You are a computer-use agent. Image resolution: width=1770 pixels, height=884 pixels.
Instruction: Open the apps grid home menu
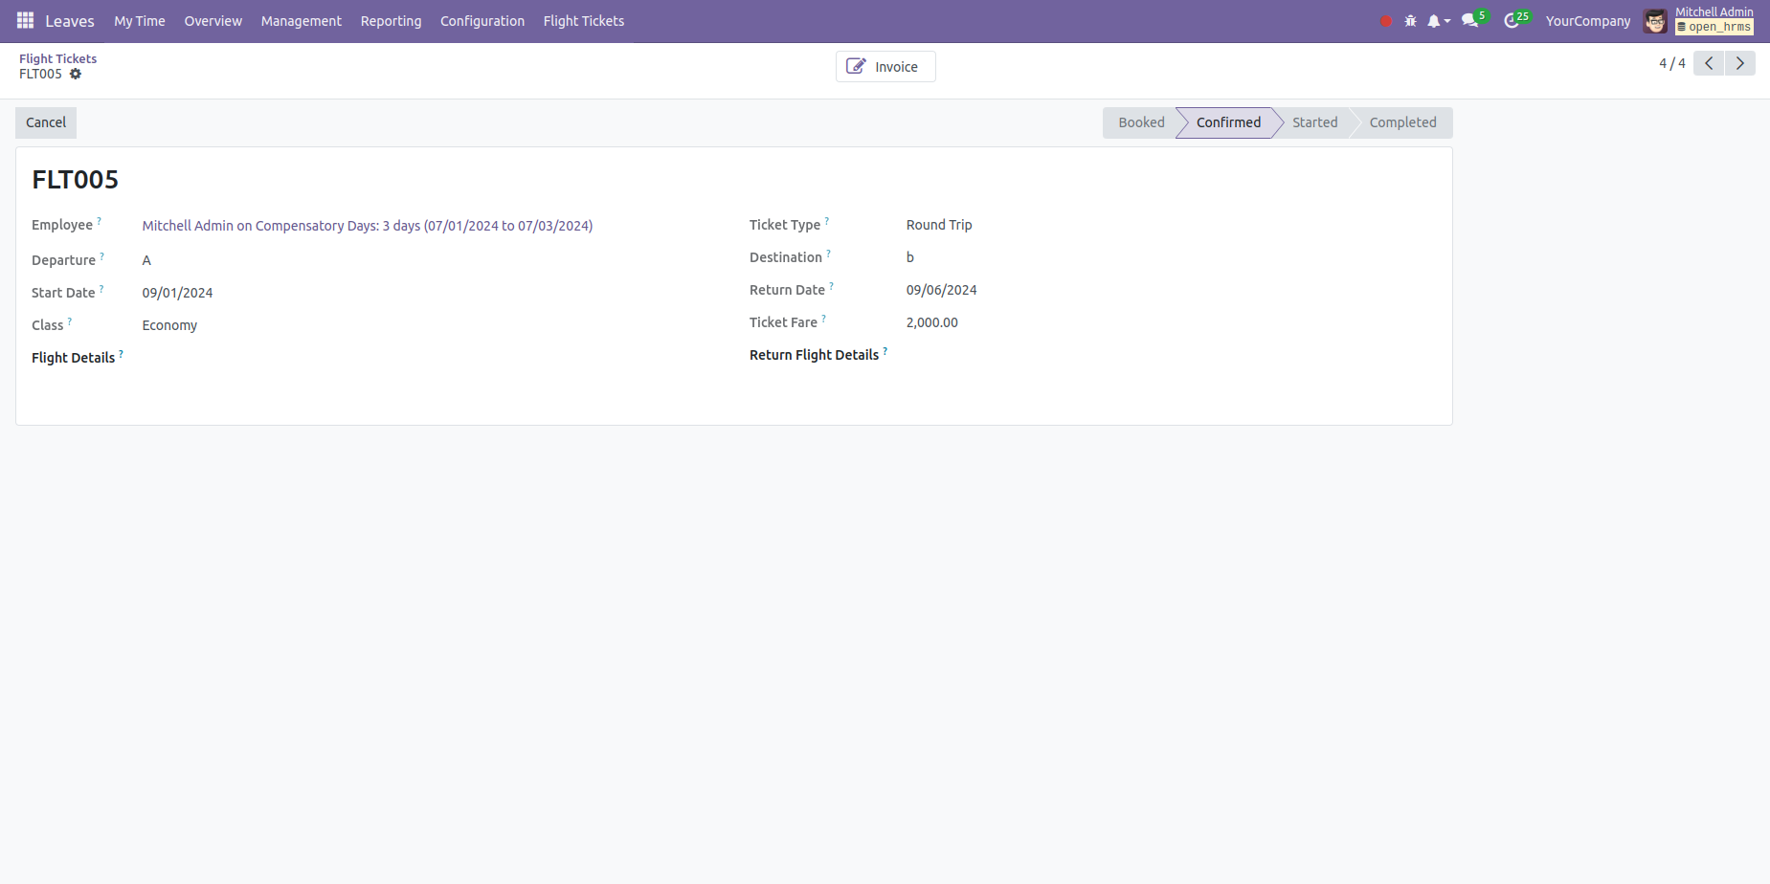tap(25, 20)
